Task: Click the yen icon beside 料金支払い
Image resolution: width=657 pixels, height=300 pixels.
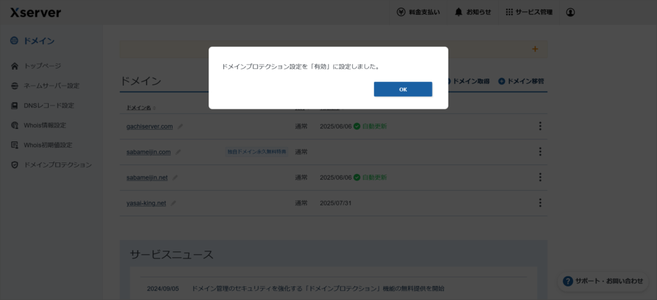Action: tap(401, 12)
